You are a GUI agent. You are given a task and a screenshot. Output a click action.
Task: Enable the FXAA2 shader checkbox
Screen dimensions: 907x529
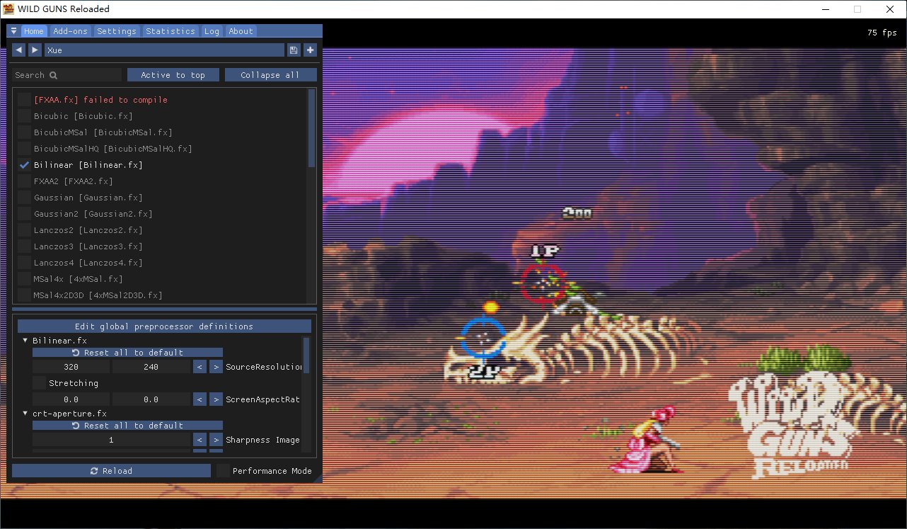point(24,181)
